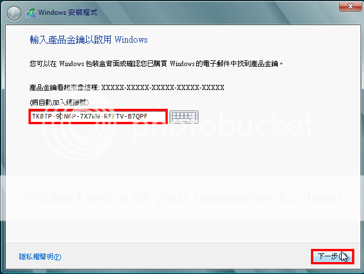Image resolution: width=364 pixels, height=274 pixels.
Task: Place cursor in 7X7WW key segment
Action: point(90,116)
